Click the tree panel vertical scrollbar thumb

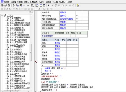tap(31, 52)
